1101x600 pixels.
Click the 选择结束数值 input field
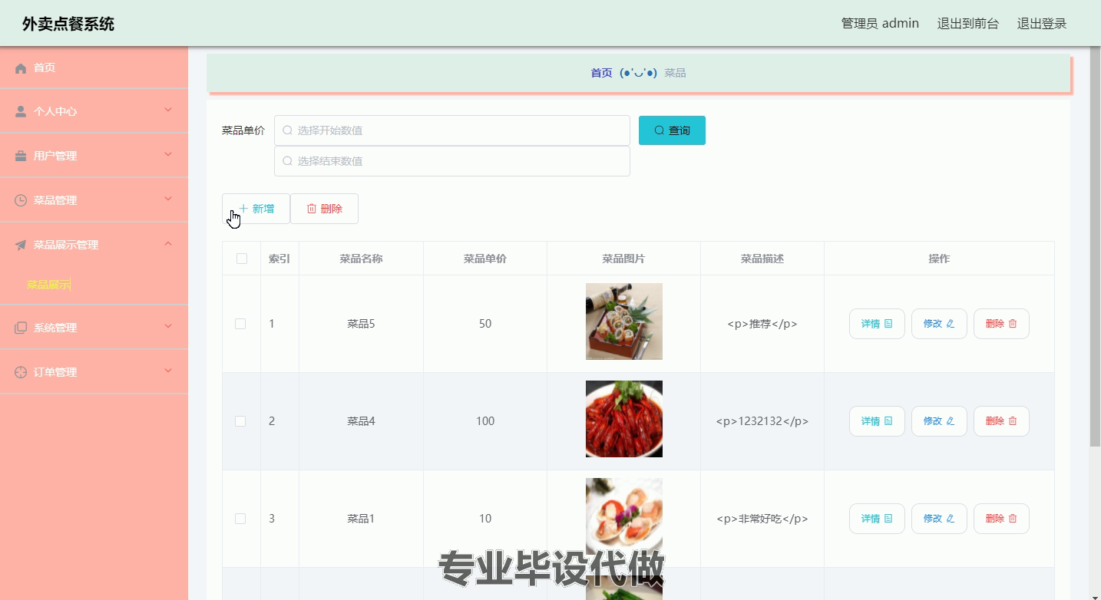(x=452, y=161)
